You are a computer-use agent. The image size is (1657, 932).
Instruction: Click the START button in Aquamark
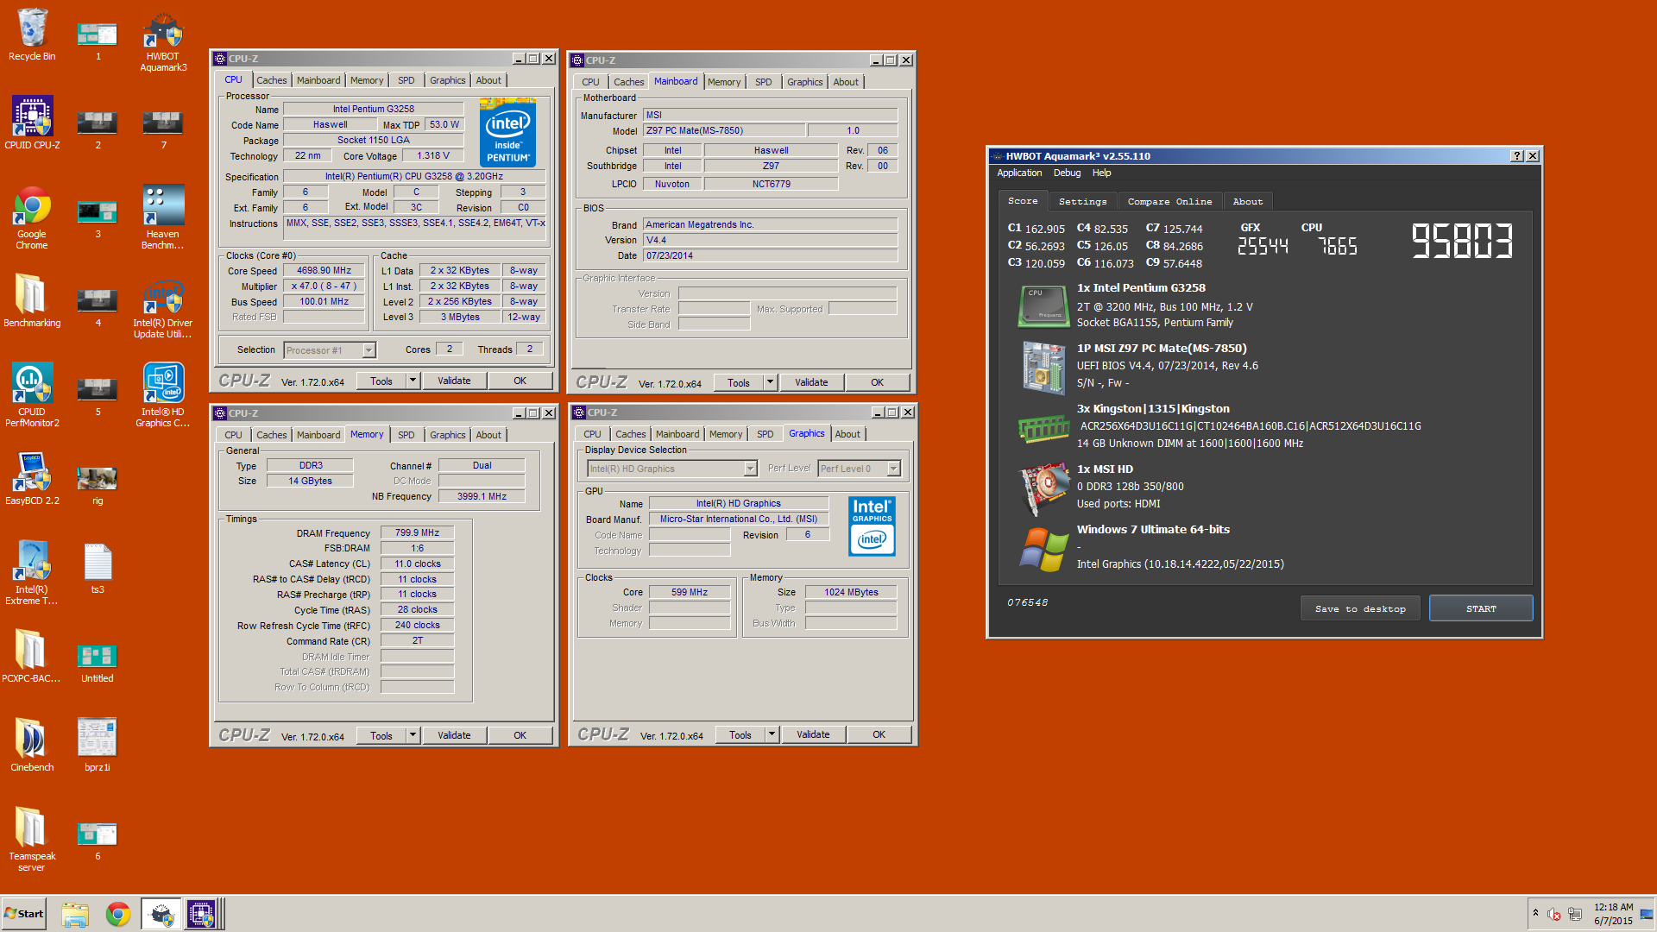(1481, 608)
